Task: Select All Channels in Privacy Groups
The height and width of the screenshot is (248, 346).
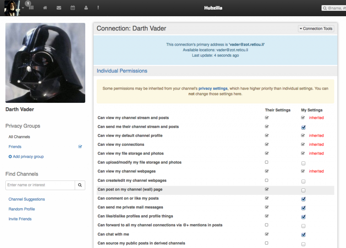Action: point(19,137)
